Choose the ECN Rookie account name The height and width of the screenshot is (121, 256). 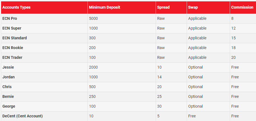pos(13,48)
